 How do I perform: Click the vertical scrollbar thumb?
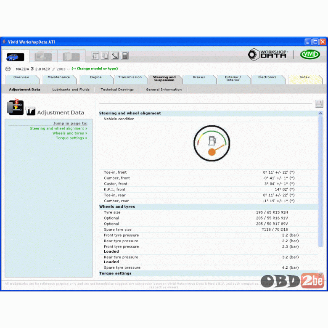[x=320, y=181]
